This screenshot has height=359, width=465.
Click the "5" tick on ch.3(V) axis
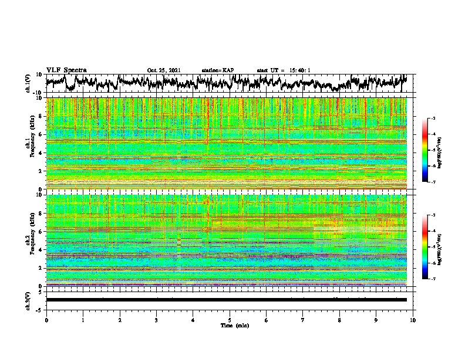(41, 292)
